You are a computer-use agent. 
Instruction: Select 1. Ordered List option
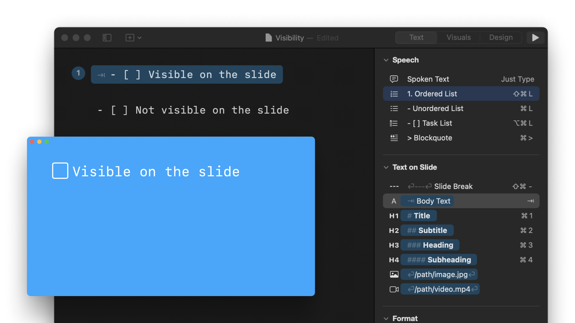pyautogui.click(x=461, y=94)
